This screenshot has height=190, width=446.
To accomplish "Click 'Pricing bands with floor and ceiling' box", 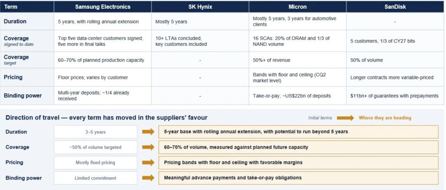I will coord(299,163).
